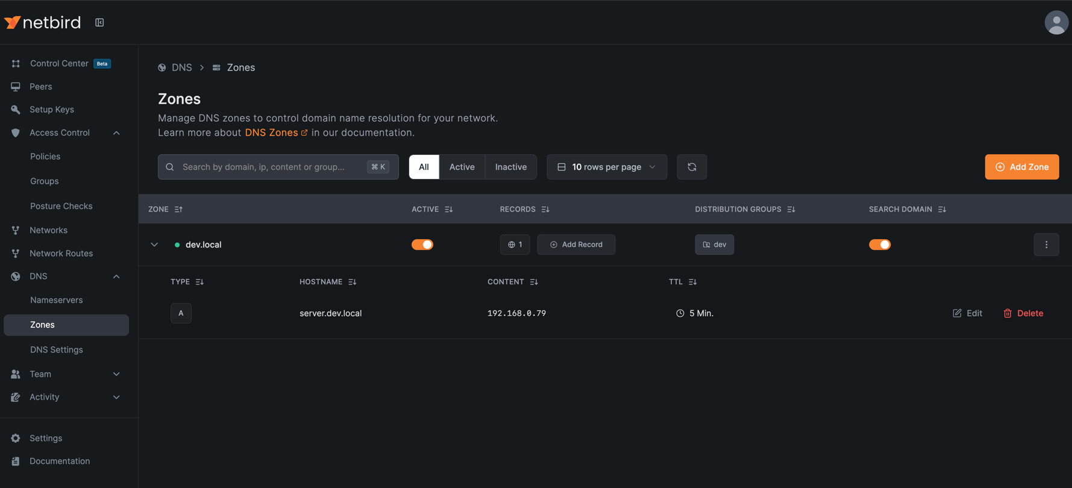Sort zones using the Zone column icon

tap(178, 209)
